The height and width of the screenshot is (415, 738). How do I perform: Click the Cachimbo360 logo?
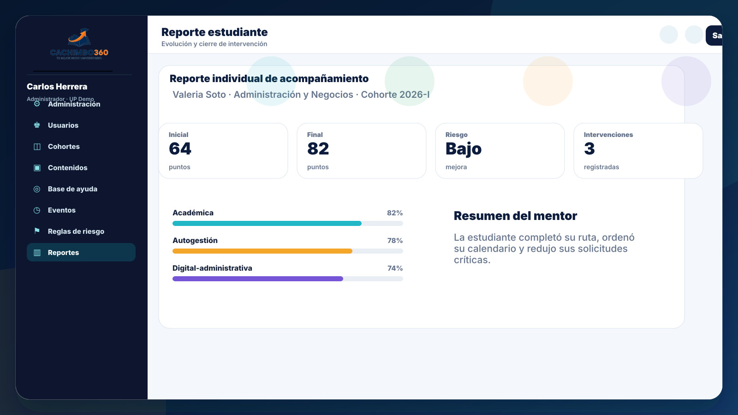[x=79, y=44]
